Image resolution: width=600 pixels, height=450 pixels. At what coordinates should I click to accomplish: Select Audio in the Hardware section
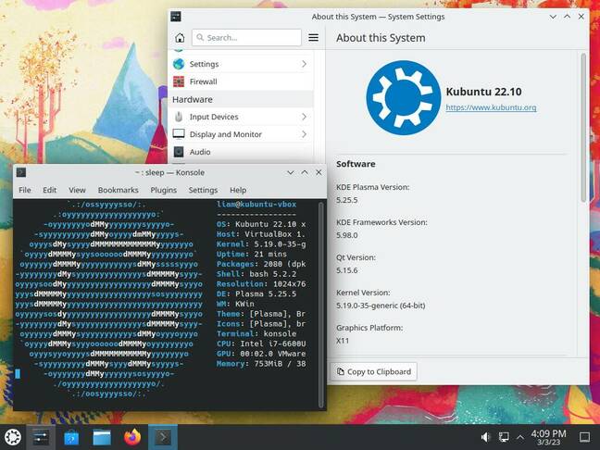[241, 152]
